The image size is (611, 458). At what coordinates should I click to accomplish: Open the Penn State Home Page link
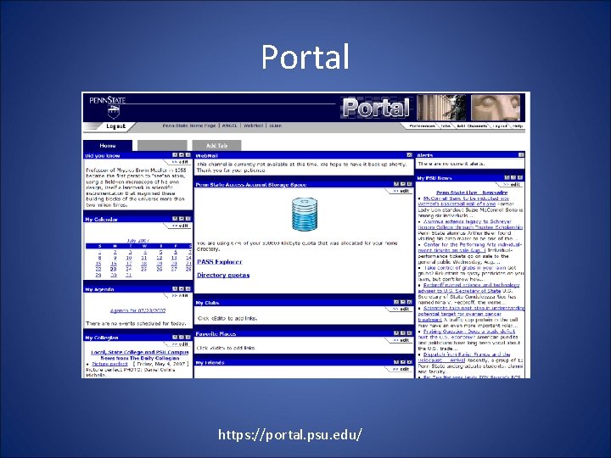point(189,126)
